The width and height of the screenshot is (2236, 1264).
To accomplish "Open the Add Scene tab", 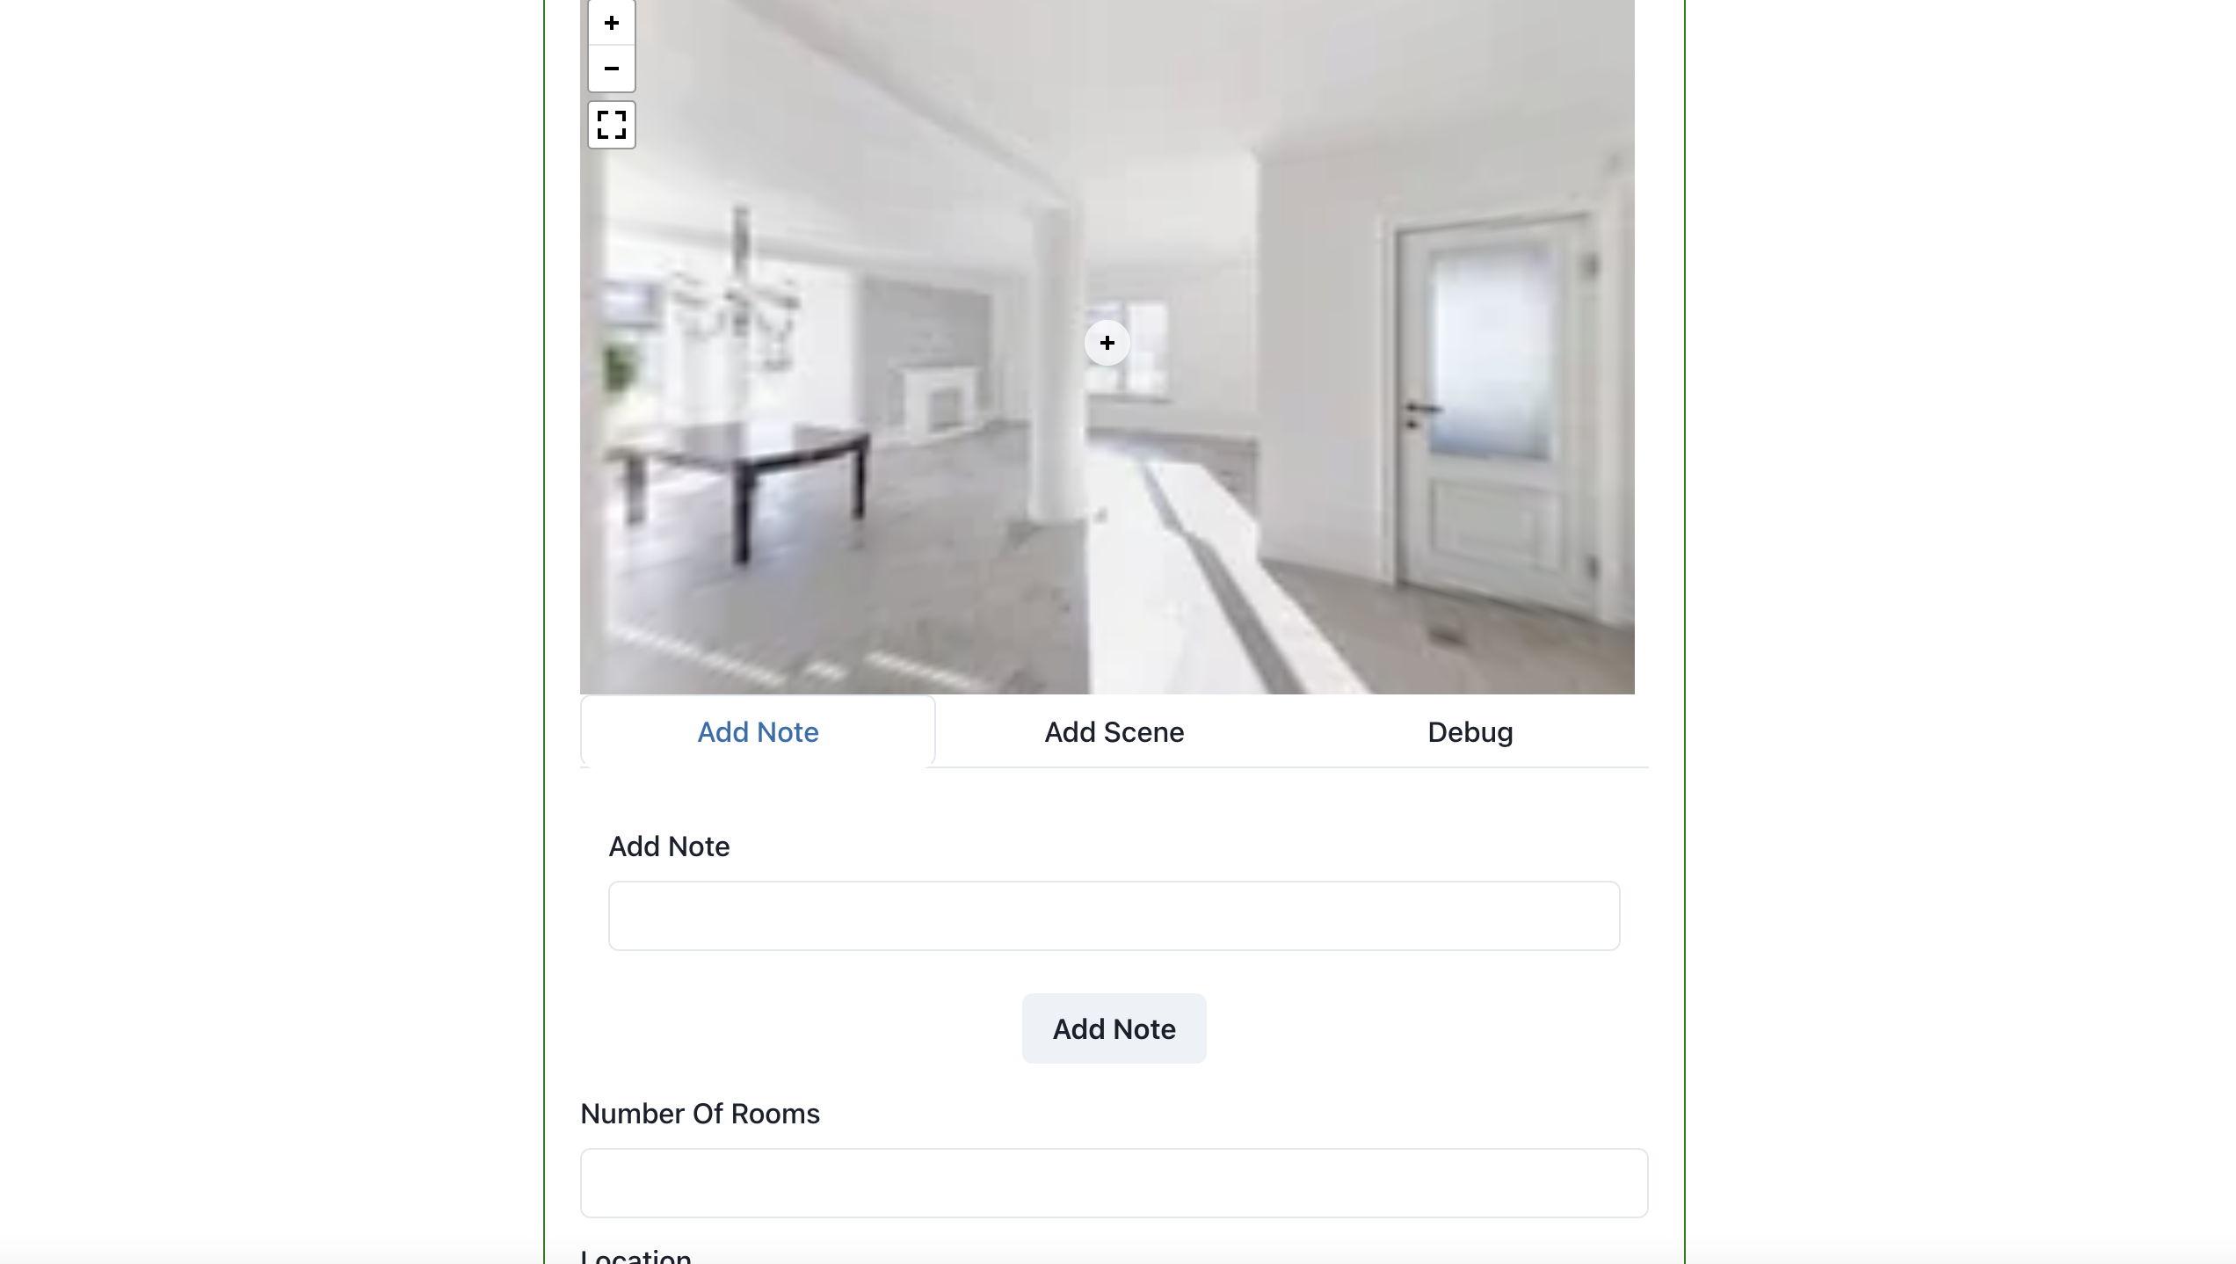I will click(x=1114, y=732).
